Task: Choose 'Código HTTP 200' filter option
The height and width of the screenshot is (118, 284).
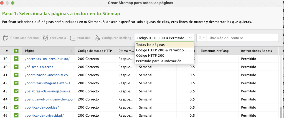Action: click(x=150, y=56)
